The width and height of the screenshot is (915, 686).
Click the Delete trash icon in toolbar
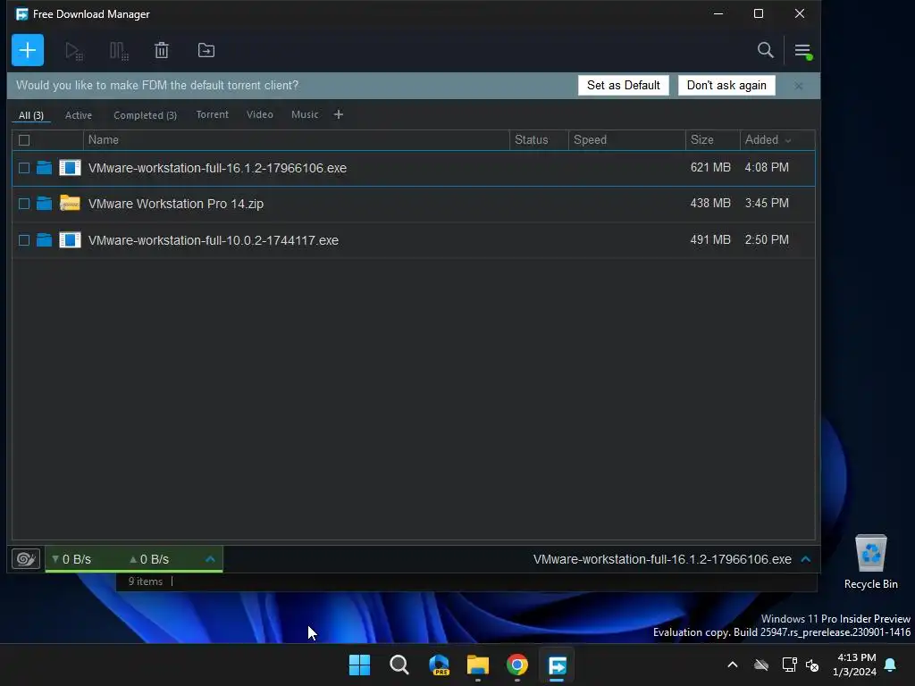162,50
